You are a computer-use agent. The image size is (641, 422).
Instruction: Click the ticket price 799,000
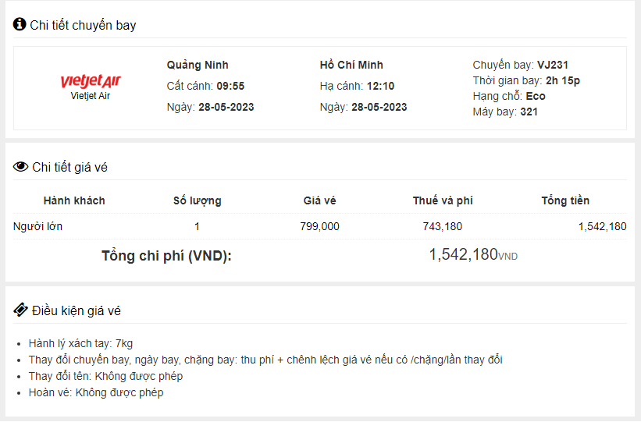319,226
